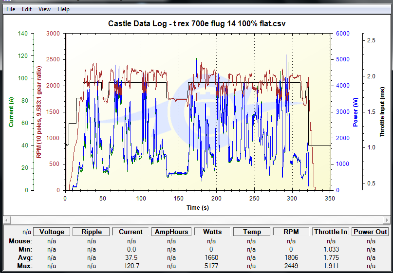Screen dimensions: 393x273
Task: Toggle the AmpHours data series button
Action: 171,232
